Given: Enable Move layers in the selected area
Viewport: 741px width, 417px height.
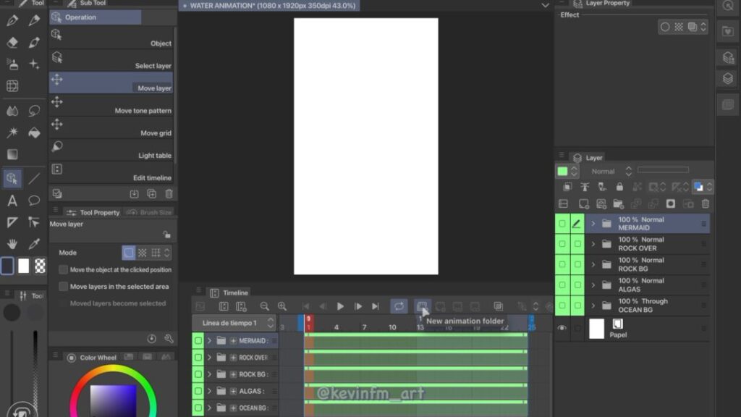Looking at the screenshot, I should coord(64,287).
